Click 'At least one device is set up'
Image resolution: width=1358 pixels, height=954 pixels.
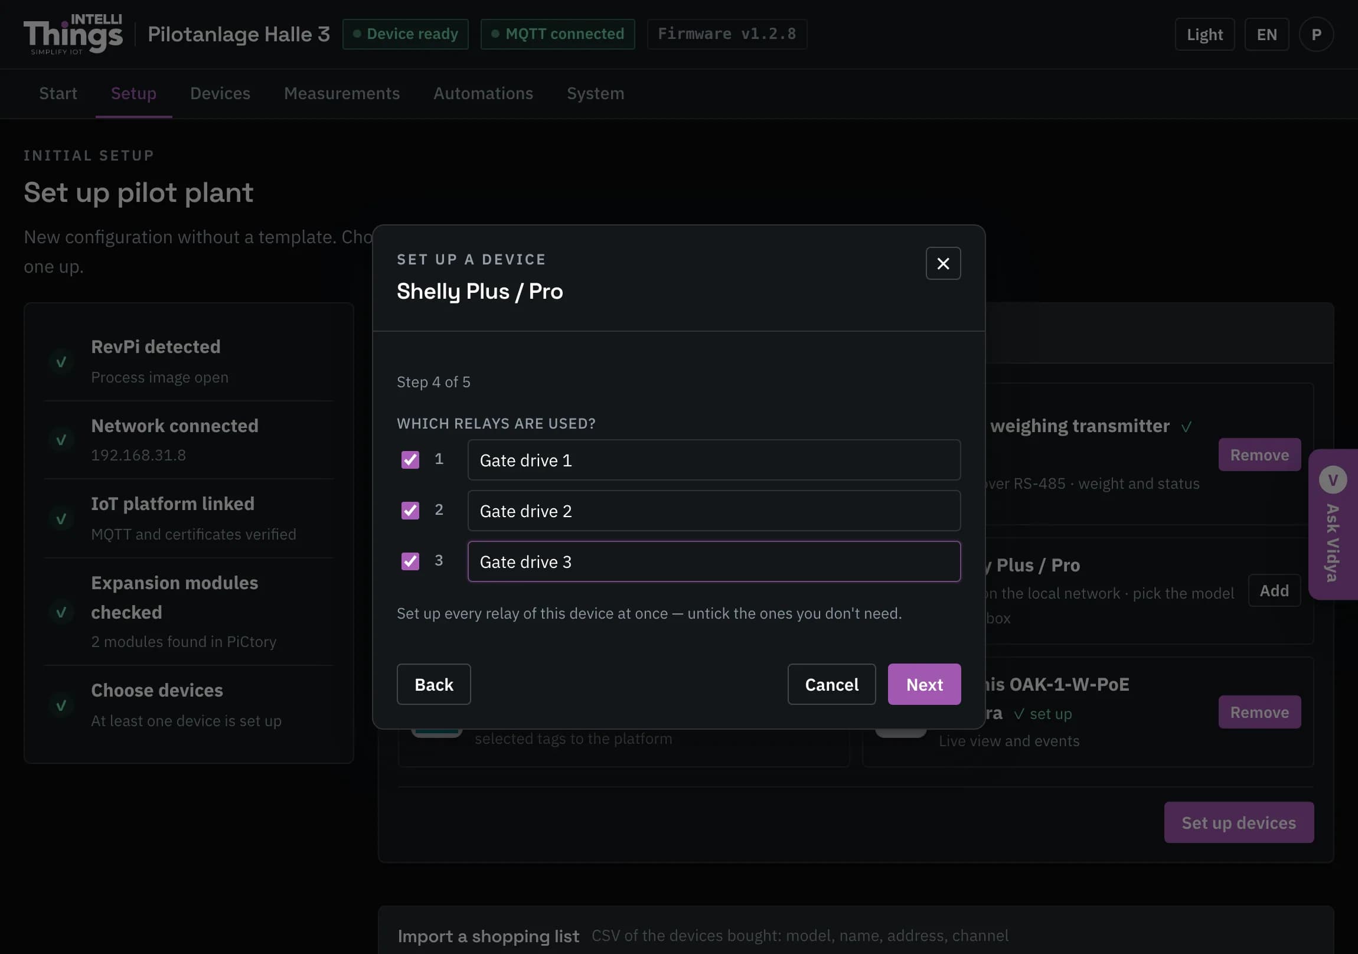pos(187,721)
